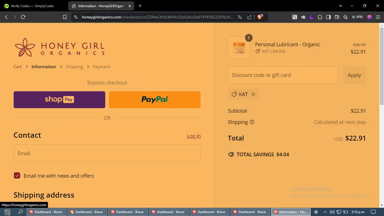Open the cloud extension icon
Screen dimensions: 384x216
[x=303, y=17]
